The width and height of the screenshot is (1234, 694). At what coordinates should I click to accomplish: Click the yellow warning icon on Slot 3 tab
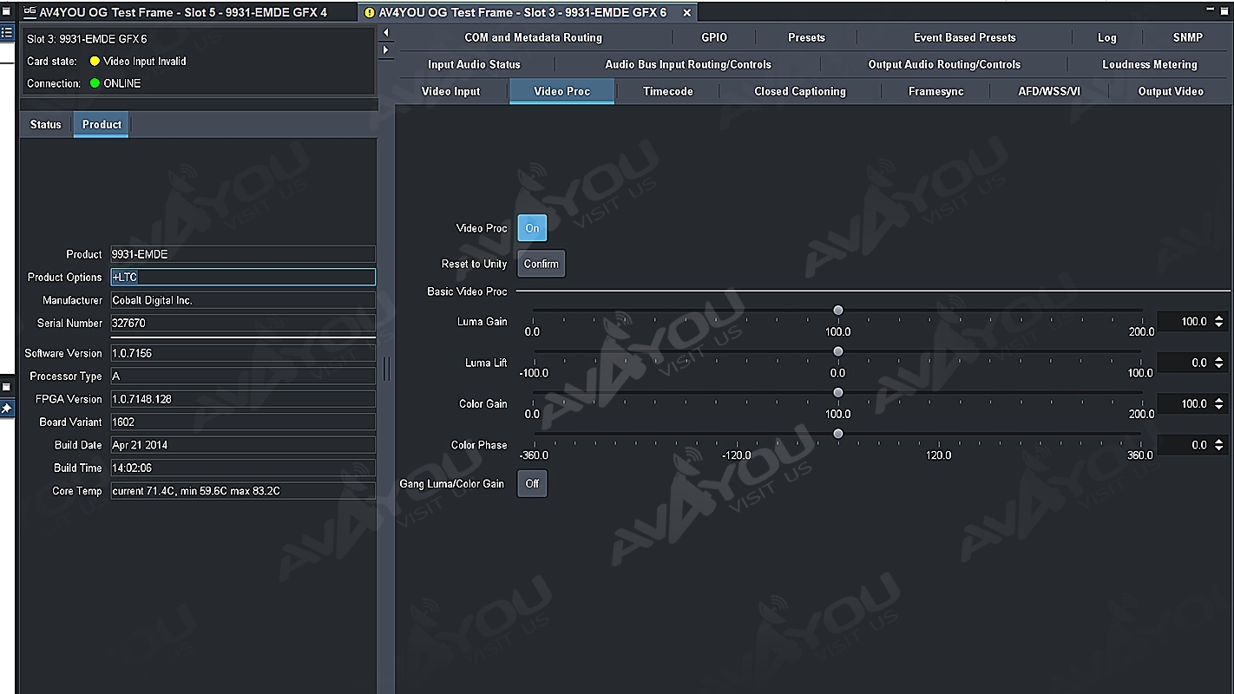click(369, 13)
